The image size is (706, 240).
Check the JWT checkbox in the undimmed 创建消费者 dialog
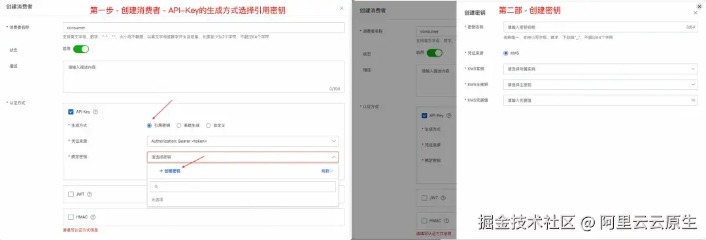tap(71, 194)
